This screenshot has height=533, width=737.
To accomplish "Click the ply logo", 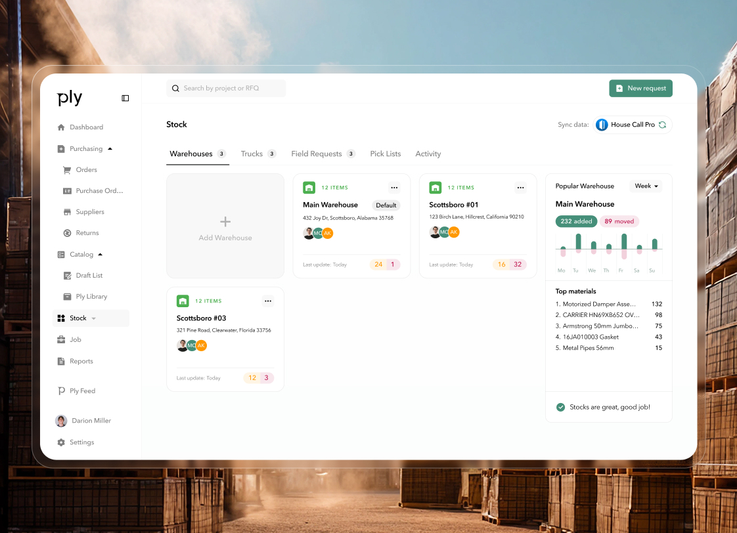I will [x=70, y=97].
